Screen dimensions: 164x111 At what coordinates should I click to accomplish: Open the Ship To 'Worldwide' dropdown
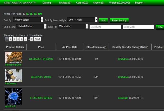coord(72,26)
